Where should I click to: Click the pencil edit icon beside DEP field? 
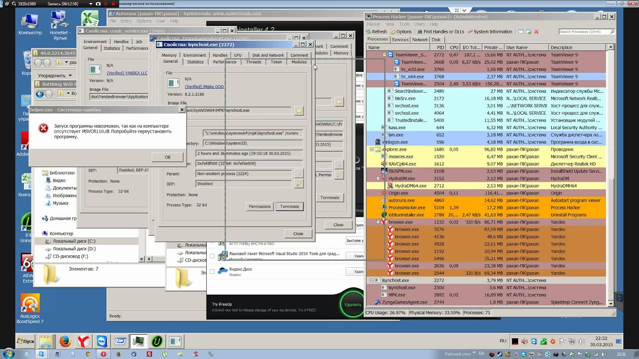pos(299,183)
